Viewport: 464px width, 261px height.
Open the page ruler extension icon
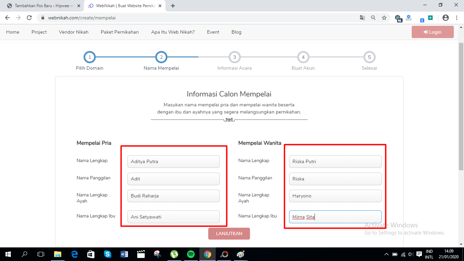pos(408,17)
